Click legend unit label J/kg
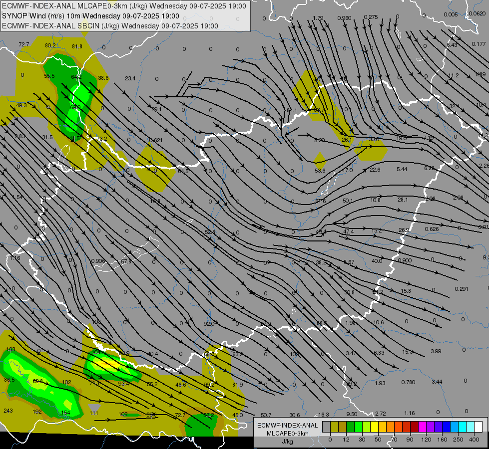 [x=287, y=442]
